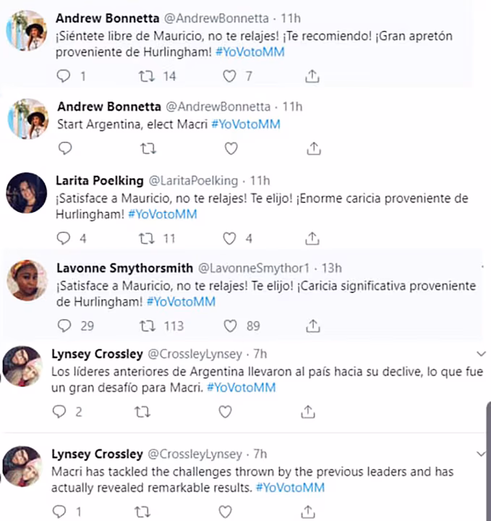Viewport: 491px width, 521px height.
Task: Like Larita Poelking's tweet
Action: click(229, 238)
